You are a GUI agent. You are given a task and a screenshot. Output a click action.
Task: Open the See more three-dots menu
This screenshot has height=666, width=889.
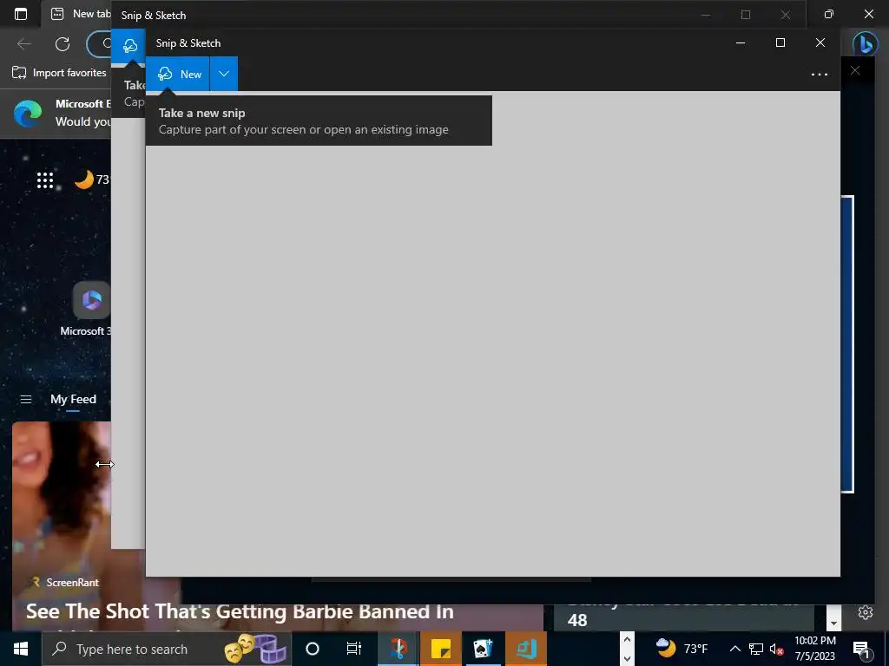point(820,75)
